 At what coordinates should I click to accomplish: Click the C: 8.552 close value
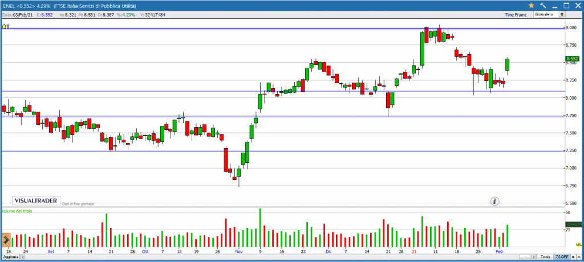coord(46,15)
